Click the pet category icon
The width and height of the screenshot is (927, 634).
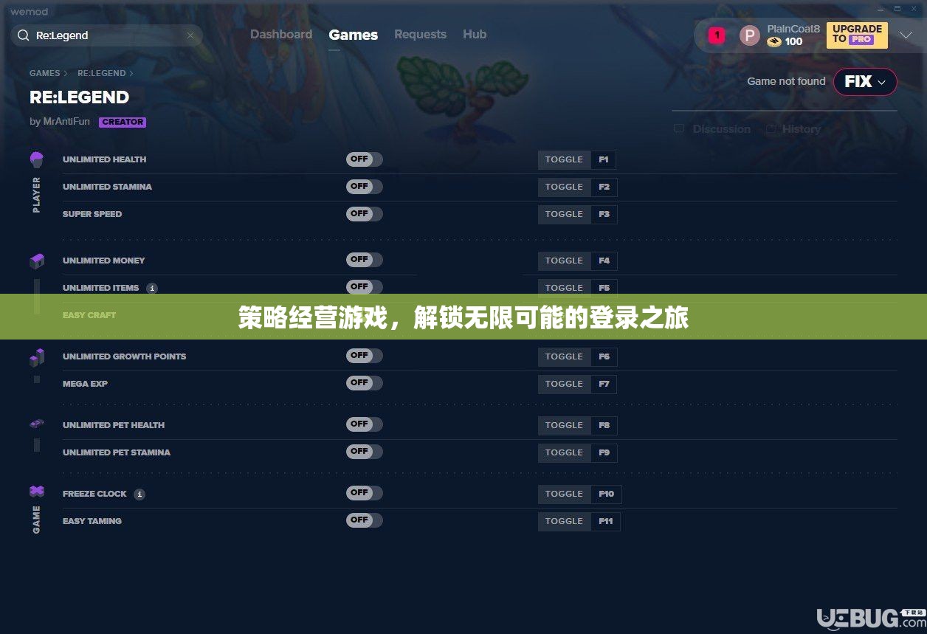click(x=37, y=424)
